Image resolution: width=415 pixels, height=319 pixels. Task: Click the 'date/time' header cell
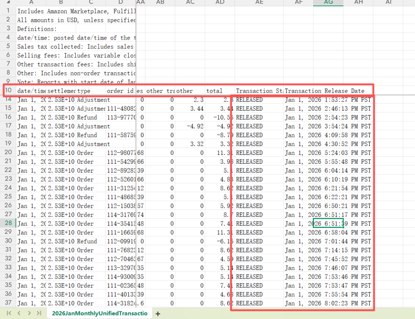coord(31,91)
